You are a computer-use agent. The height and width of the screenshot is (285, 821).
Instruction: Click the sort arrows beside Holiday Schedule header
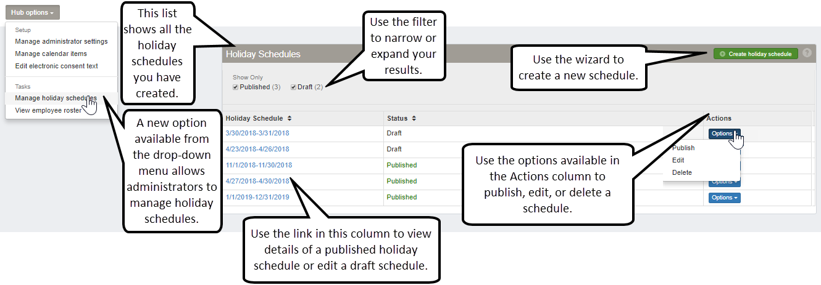290,118
